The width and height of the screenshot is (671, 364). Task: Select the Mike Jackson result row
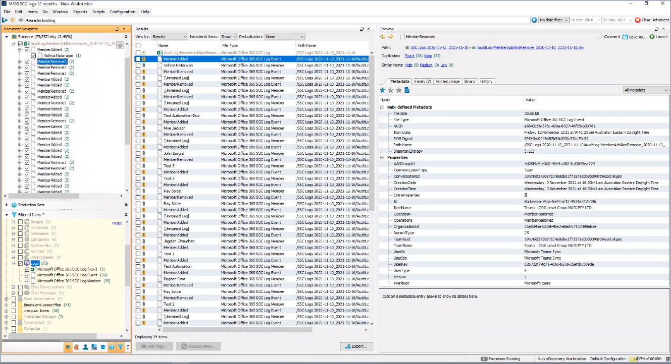coord(253,128)
